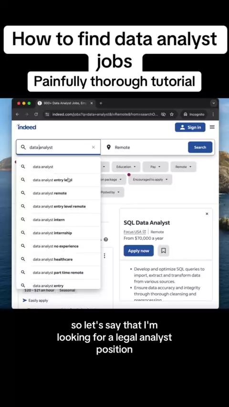Click the Easily apply arrow icon
The image size is (229, 407).
tap(25, 300)
